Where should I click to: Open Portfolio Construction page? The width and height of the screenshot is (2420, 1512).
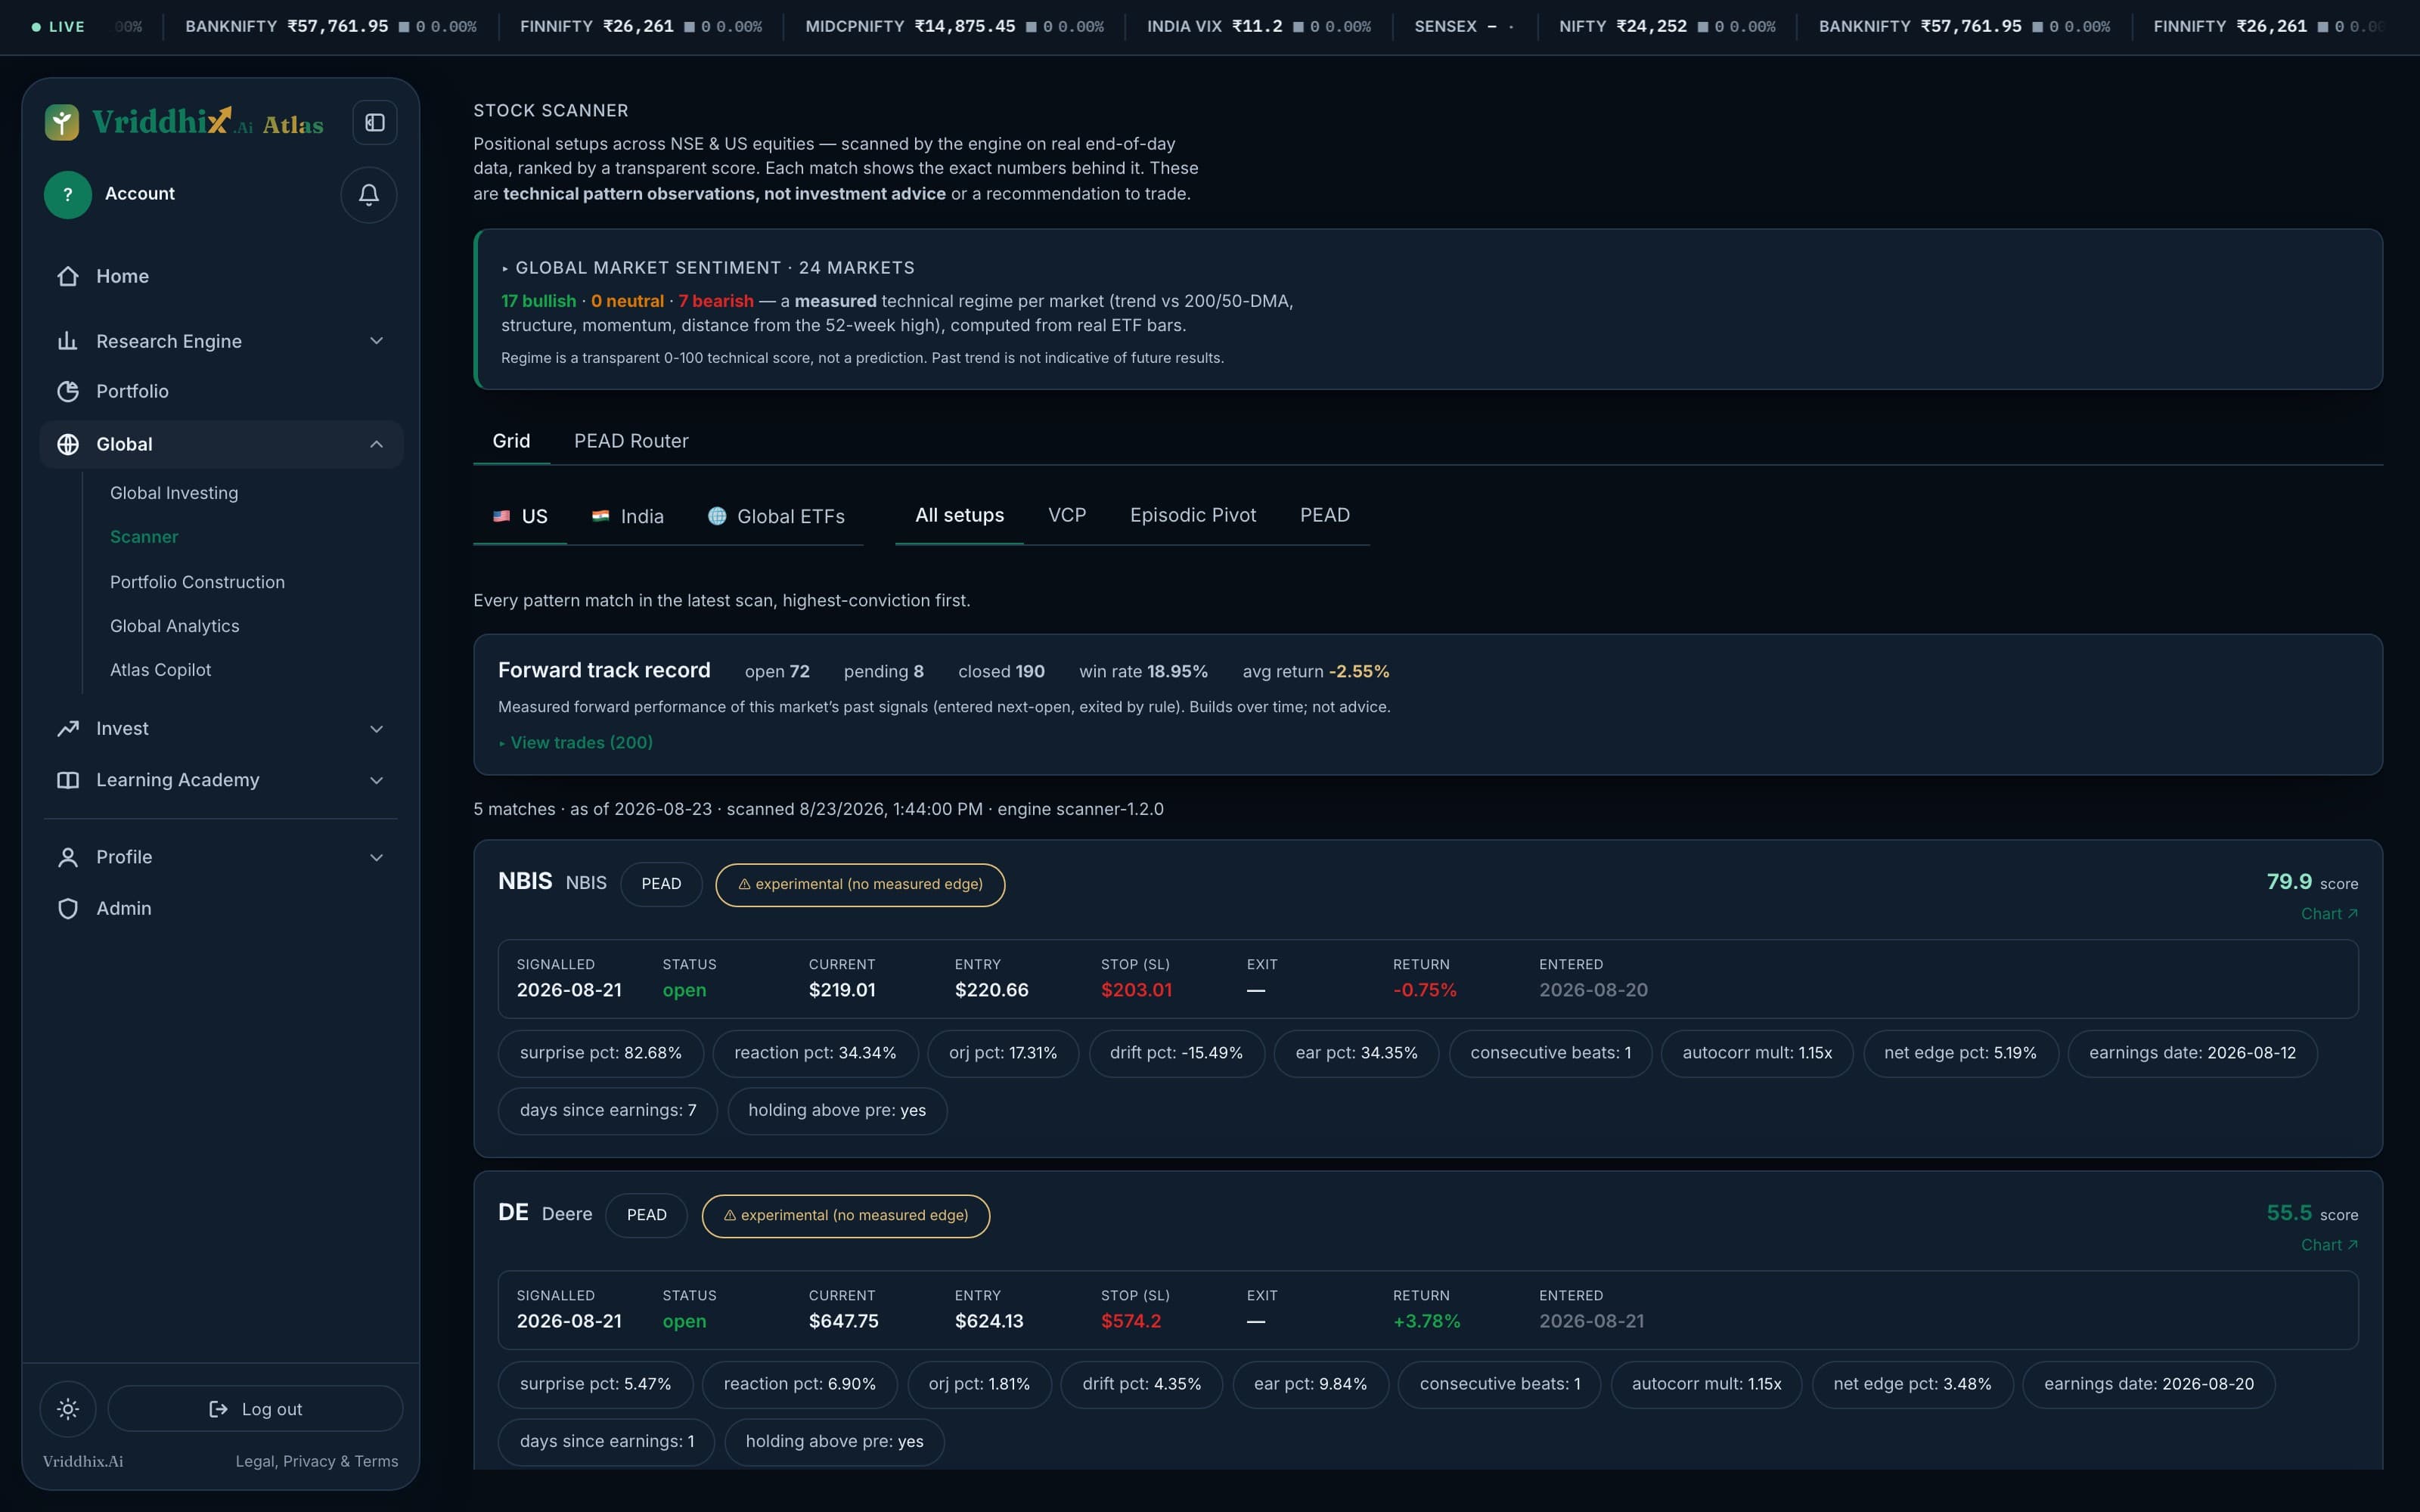[x=197, y=582]
